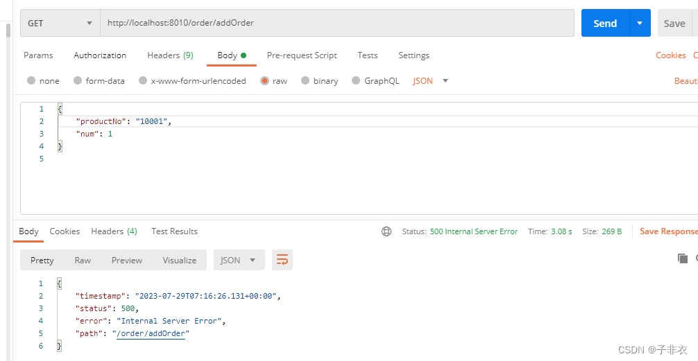This screenshot has width=698, height=361.
Task: Open the response Headers (4) tab
Action: 114,231
